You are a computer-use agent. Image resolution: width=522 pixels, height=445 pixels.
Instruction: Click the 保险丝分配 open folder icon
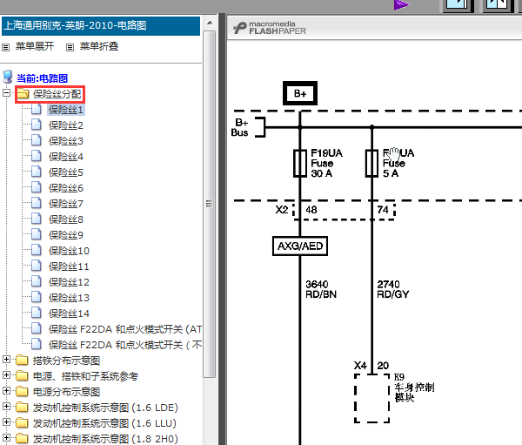pos(23,94)
